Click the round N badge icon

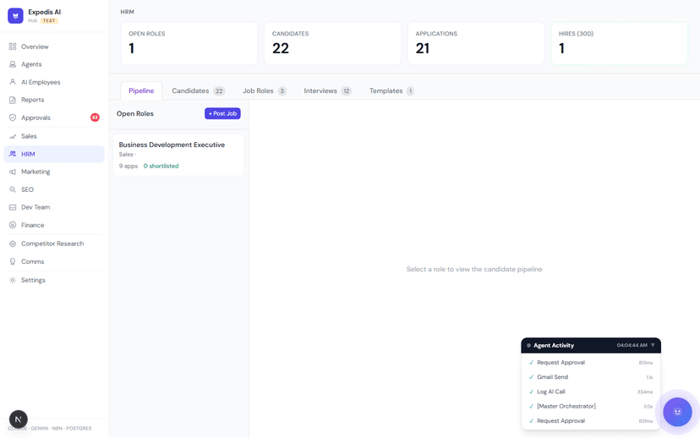pos(19,419)
